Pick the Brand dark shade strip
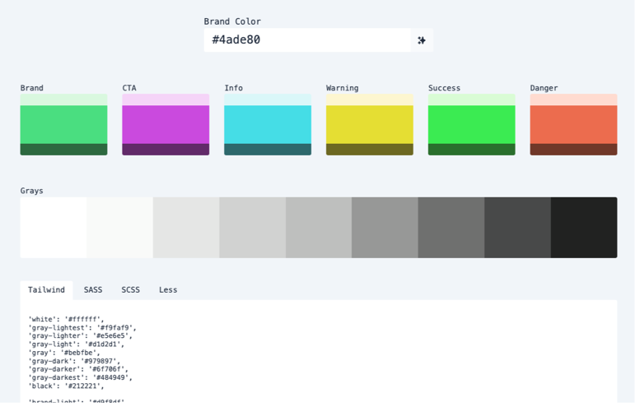This screenshot has width=635, height=407. pyautogui.click(x=64, y=149)
